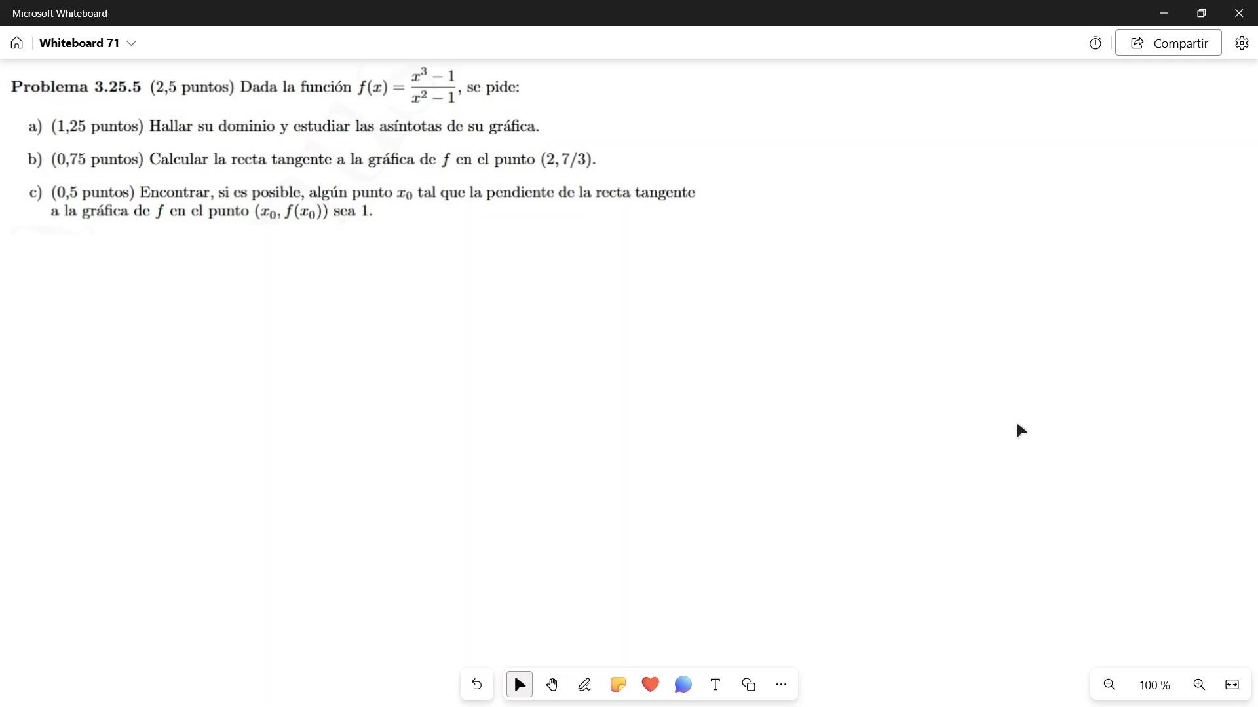Open the shapes tool
The width and height of the screenshot is (1258, 707).
(748, 685)
